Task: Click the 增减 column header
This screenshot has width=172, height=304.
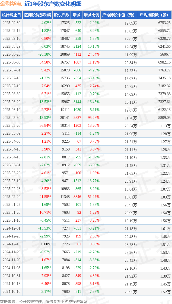Action: point(77,15)
